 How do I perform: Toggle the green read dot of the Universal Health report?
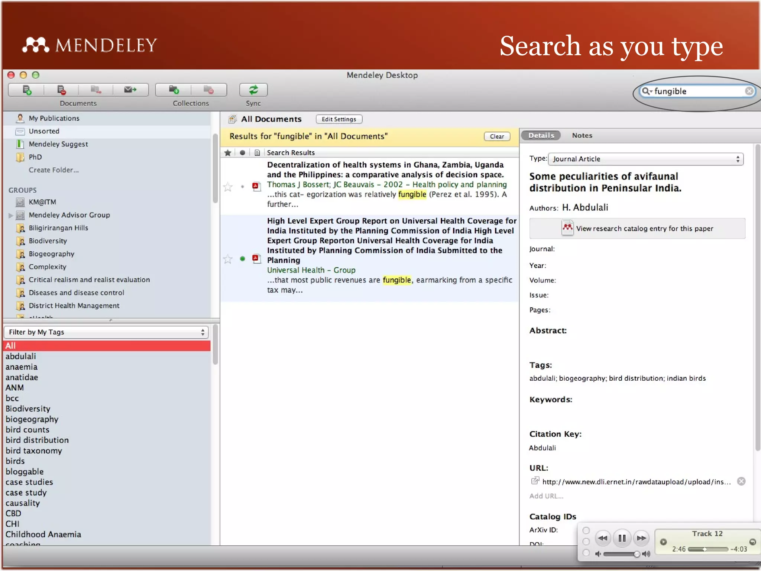click(242, 259)
